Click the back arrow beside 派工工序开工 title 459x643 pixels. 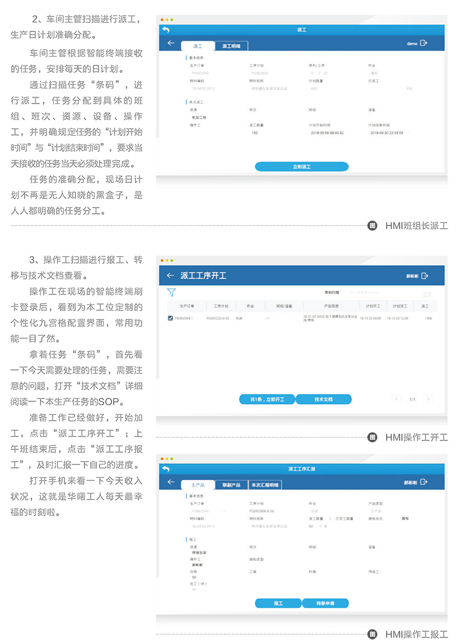click(171, 275)
